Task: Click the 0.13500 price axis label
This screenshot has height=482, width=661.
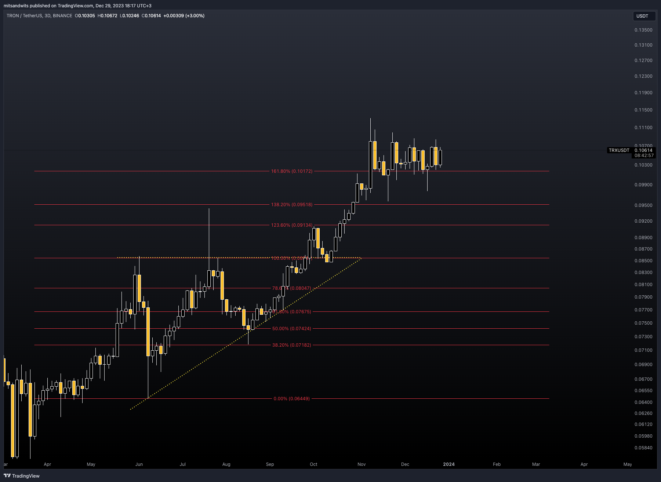Action: click(x=643, y=30)
